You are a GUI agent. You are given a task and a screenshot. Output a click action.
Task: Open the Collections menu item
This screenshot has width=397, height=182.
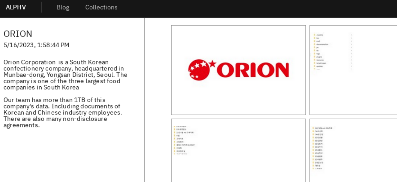coord(101,7)
